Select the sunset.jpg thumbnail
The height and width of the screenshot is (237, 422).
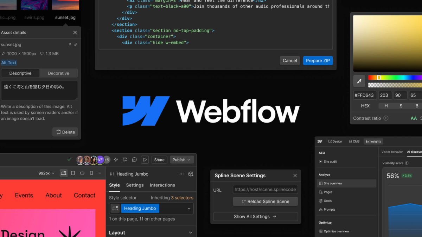65,5
